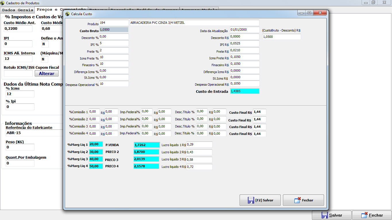Click the Lucro liquido 1 R$ field
Viewport: 392px width, 220px height.
[x=199, y=145]
